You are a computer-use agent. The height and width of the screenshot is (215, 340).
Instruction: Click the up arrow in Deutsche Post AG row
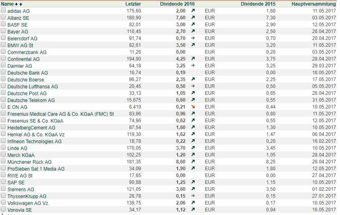pos(193,93)
